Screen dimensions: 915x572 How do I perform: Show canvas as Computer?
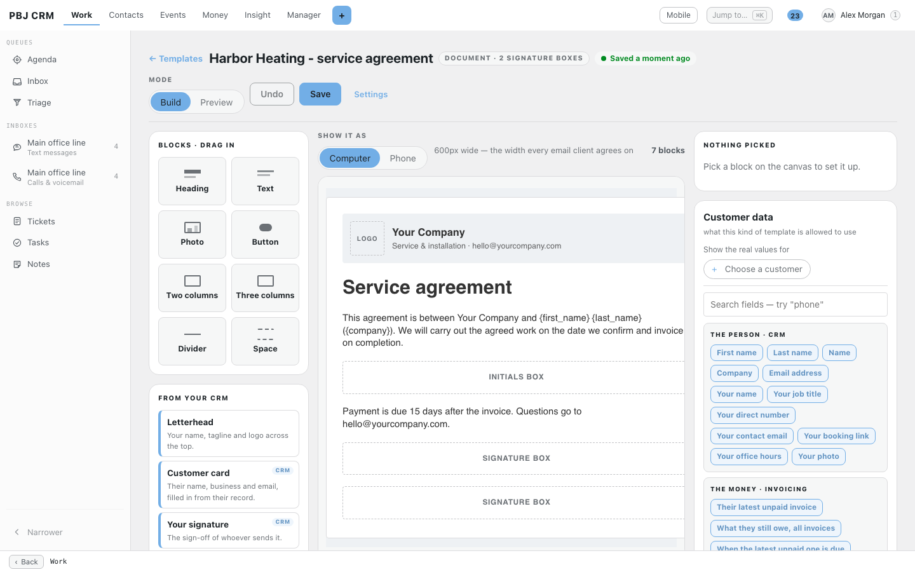coord(349,158)
